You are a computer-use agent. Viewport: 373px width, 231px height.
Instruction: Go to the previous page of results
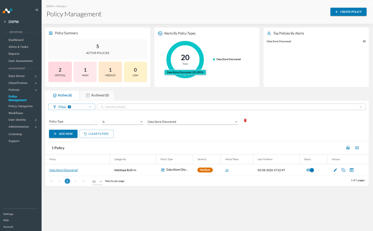tap(59, 181)
